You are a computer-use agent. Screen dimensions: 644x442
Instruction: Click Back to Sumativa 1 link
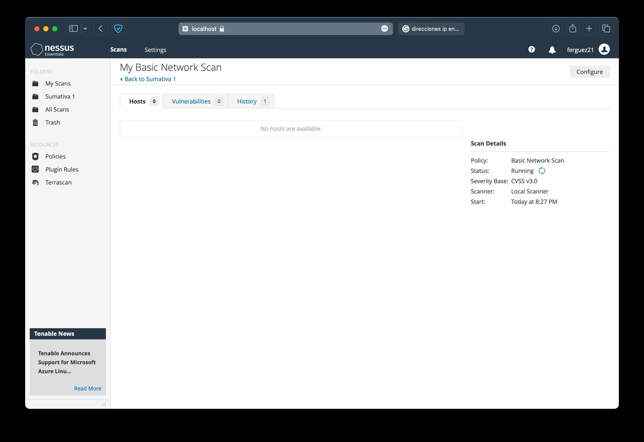pyautogui.click(x=148, y=79)
